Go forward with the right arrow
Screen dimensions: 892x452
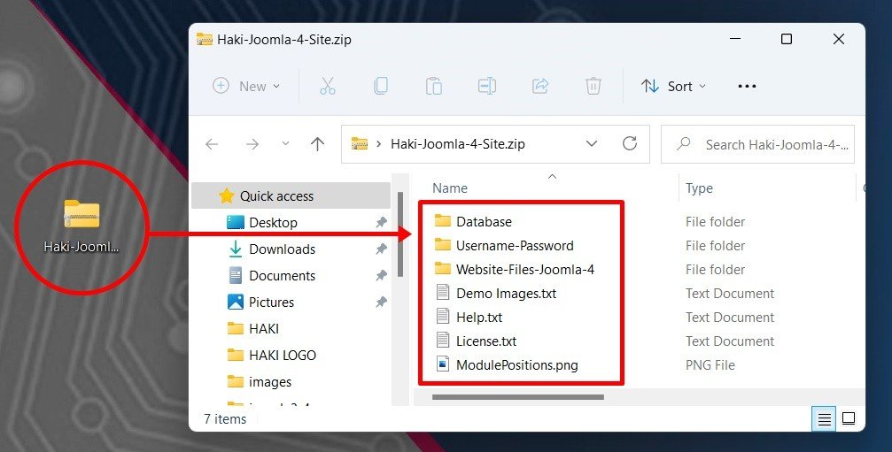point(252,144)
